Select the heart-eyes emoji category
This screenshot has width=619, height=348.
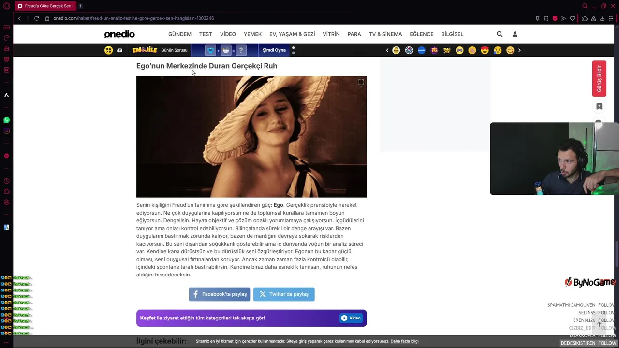point(485,50)
